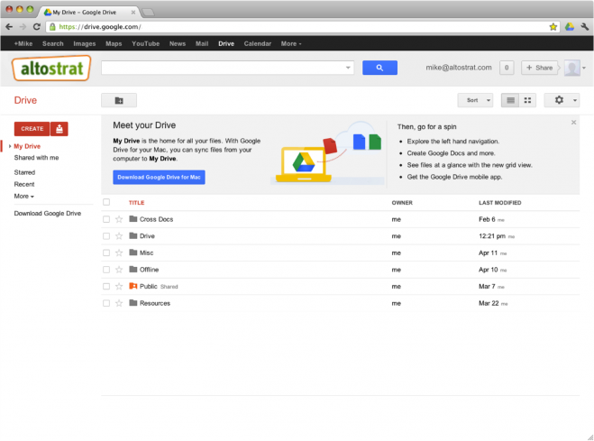
Task: Open a new browser tab
Action: (148, 13)
